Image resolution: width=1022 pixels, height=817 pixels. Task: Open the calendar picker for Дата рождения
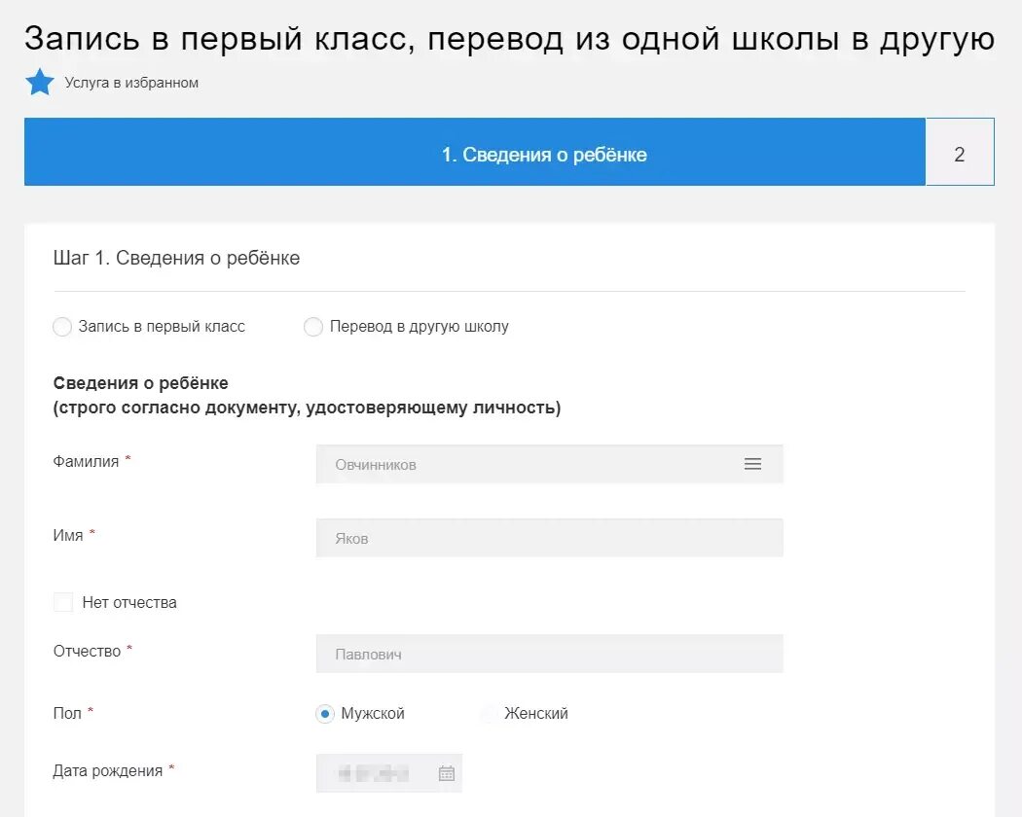point(447,773)
